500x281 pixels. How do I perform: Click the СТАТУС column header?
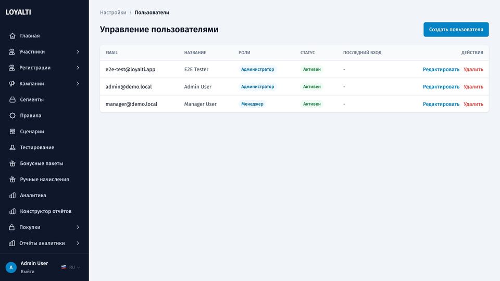(x=308, y=53)
